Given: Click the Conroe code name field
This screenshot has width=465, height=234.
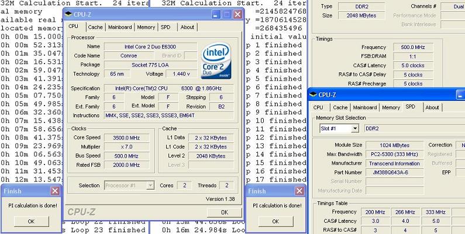Looking at the screenshot, I should (x=129, y=55).
